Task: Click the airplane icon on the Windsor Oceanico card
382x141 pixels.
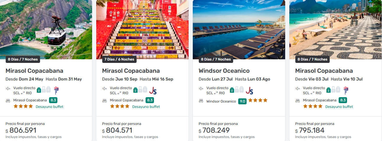Action: (201, 88)
